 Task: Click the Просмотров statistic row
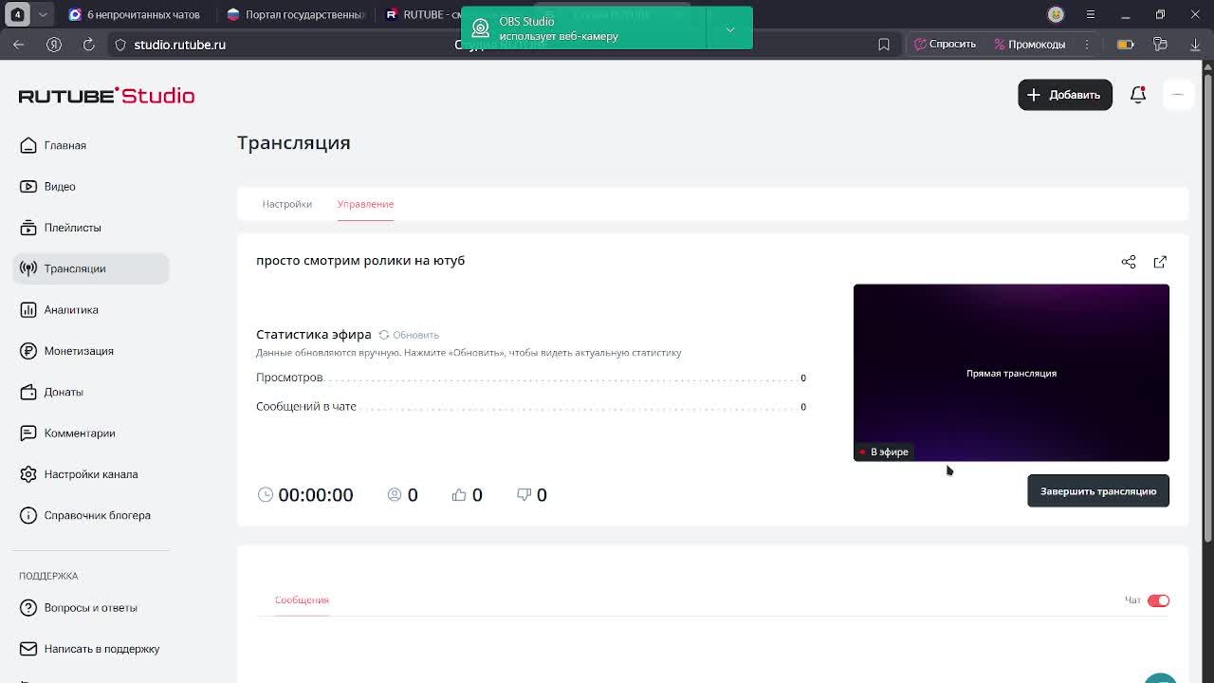531,378
